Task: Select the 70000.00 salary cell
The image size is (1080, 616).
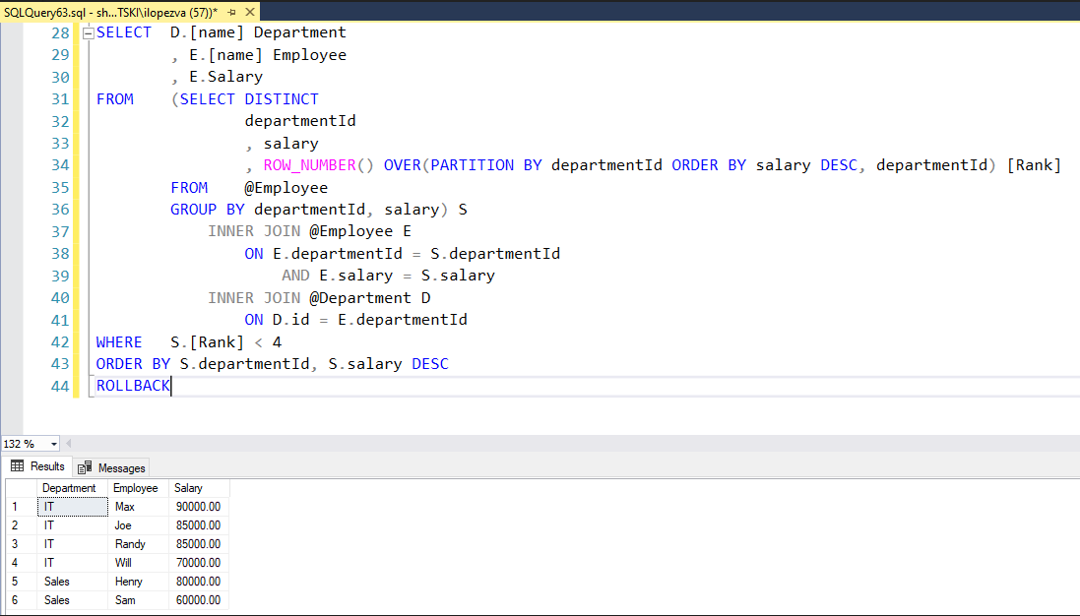Action: tap(199, 562)
